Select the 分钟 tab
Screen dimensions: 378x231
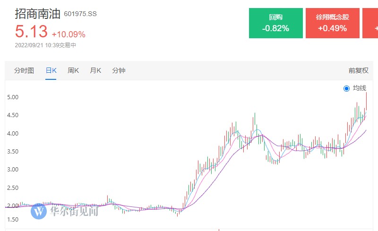click(x=119, y=71)
